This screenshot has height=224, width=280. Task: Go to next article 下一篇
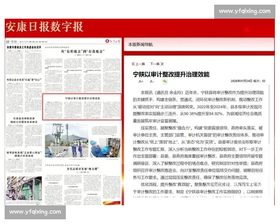(157, 64)
